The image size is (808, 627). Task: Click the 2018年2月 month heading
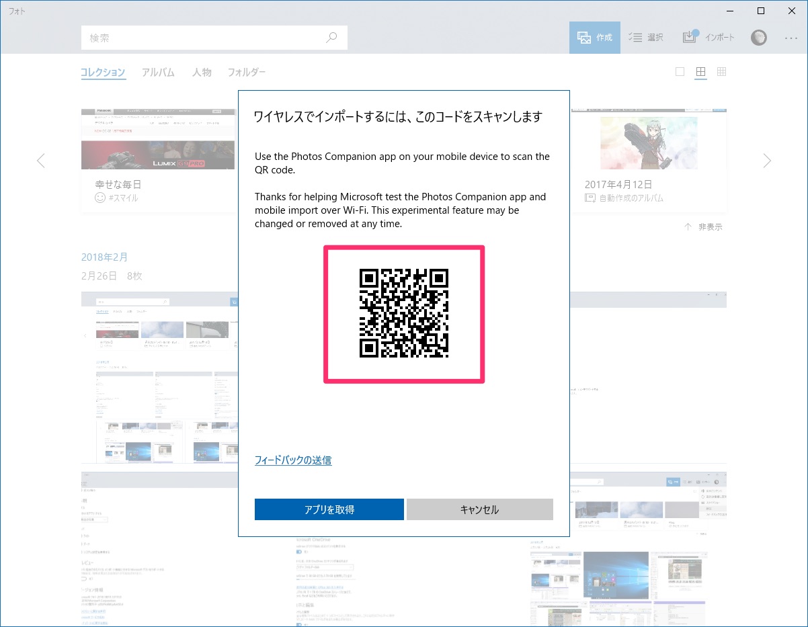[x=104, y=257]
